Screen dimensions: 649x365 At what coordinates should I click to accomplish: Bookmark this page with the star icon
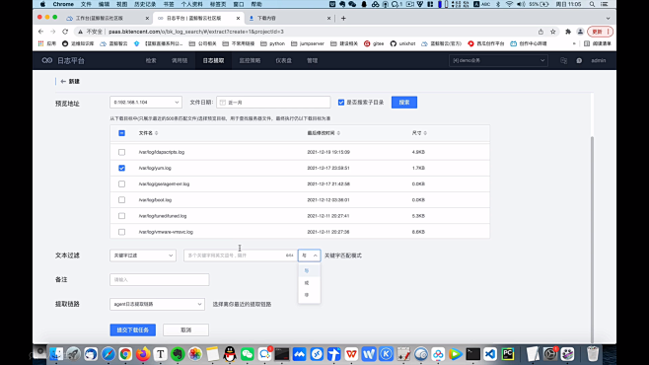pyautogui.click(x=553, y=32)
